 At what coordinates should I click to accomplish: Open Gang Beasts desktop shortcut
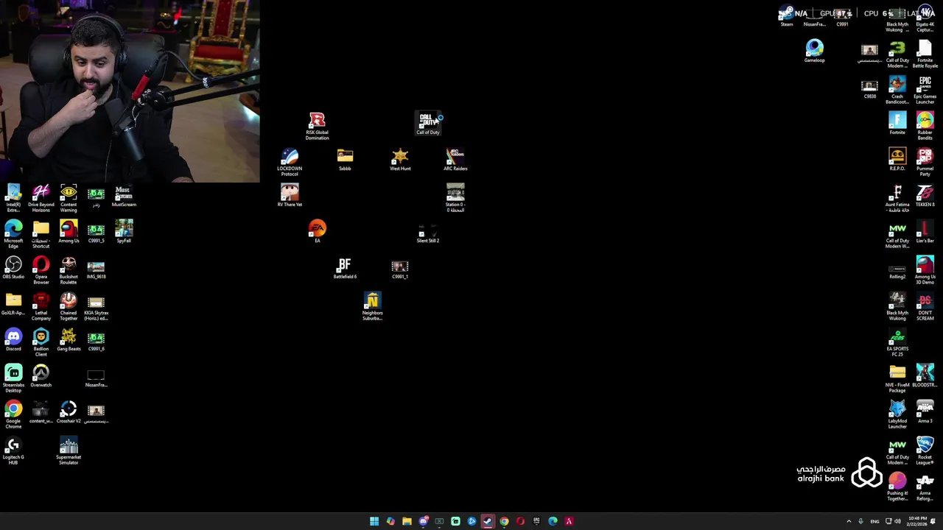69,340
